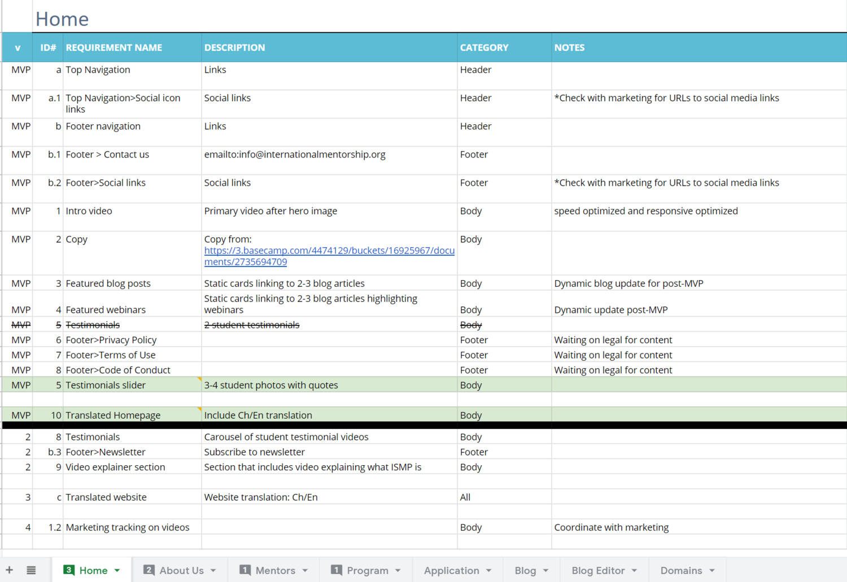Image resolution: width=847 pixels, height=582 pixels.
Task: Select the 'Translated website' cell
Action: pyautogui.click(x=132, y=497)
